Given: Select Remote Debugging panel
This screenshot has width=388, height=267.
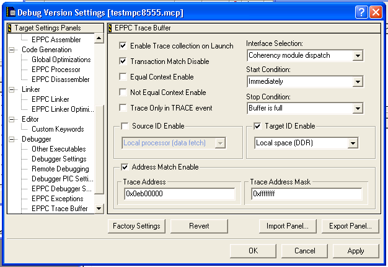Looking at the screenshot, I should click(x=60, y=169).
